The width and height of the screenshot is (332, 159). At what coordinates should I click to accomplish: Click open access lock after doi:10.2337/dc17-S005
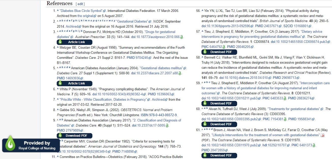pyautogui.click(x=167, y=126)
